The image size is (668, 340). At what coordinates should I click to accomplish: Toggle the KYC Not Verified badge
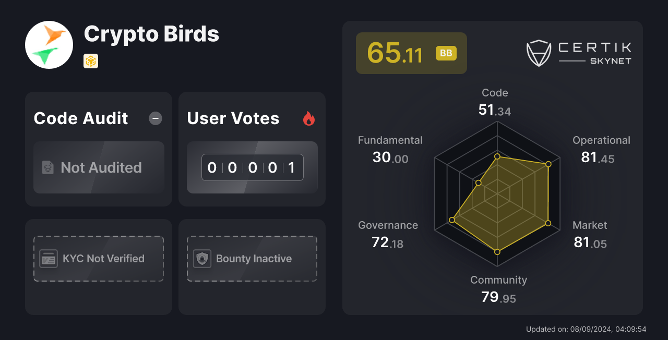[98, 258]
